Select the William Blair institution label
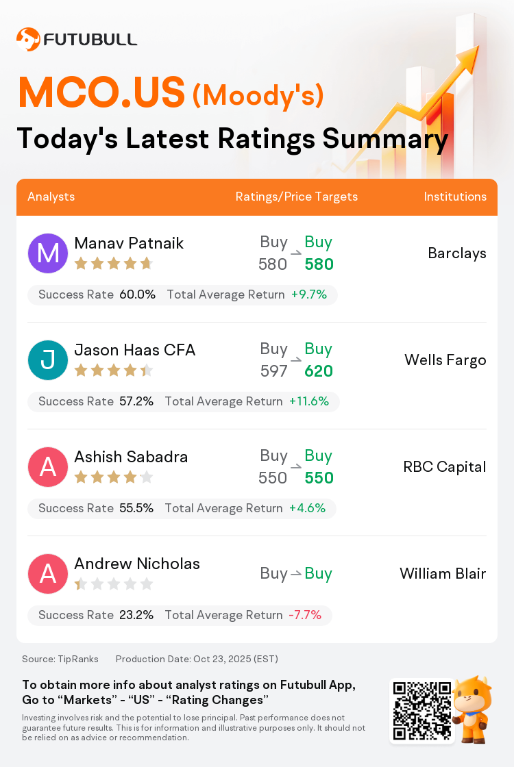 pyautogui.click(x=443, y=574)
